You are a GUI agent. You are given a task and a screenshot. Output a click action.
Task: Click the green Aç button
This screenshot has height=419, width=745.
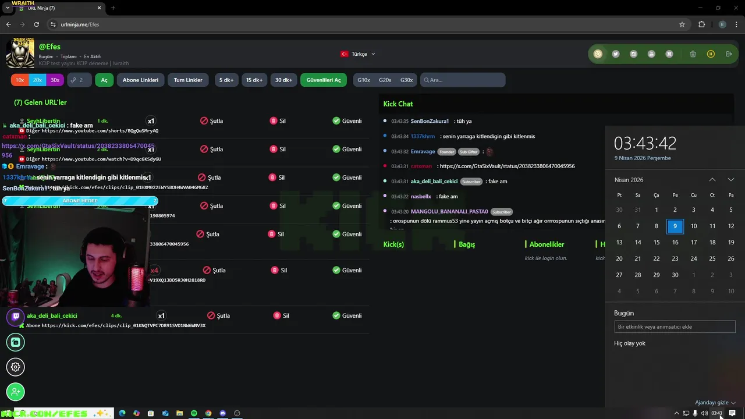(104, 80)
